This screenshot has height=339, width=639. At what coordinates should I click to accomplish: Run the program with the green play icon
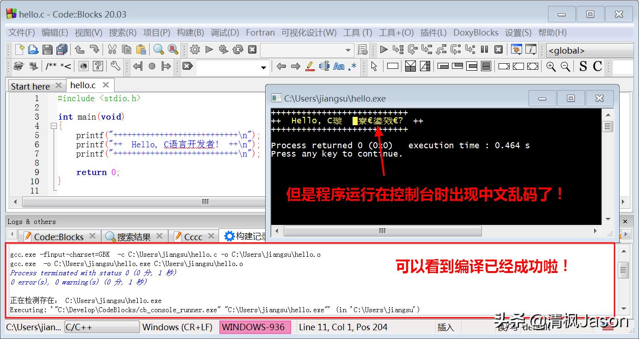coord(209,49)
